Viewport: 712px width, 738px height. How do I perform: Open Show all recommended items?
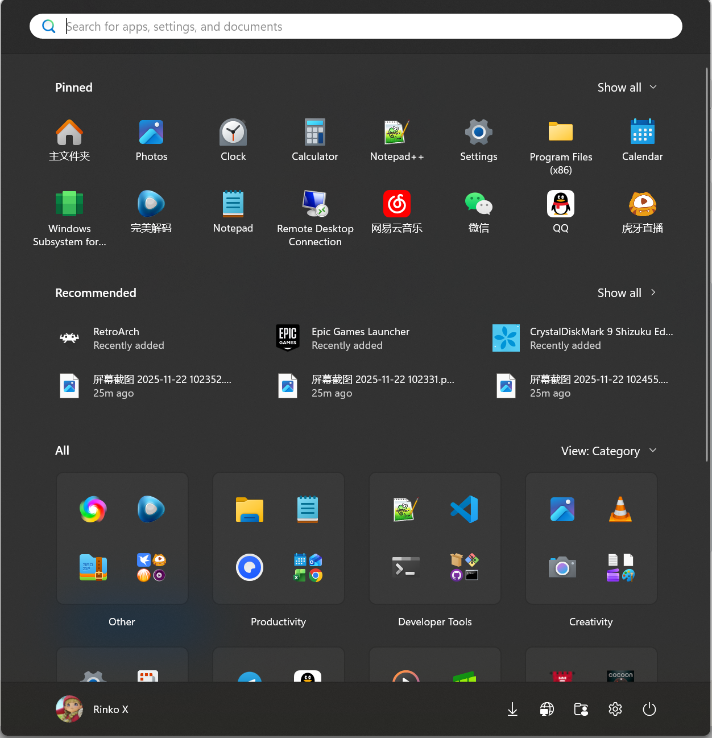[x=627, y=292]
